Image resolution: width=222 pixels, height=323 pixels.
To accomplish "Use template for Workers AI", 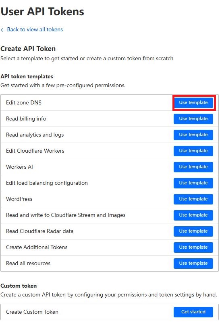I will click(x=193, y=167).
